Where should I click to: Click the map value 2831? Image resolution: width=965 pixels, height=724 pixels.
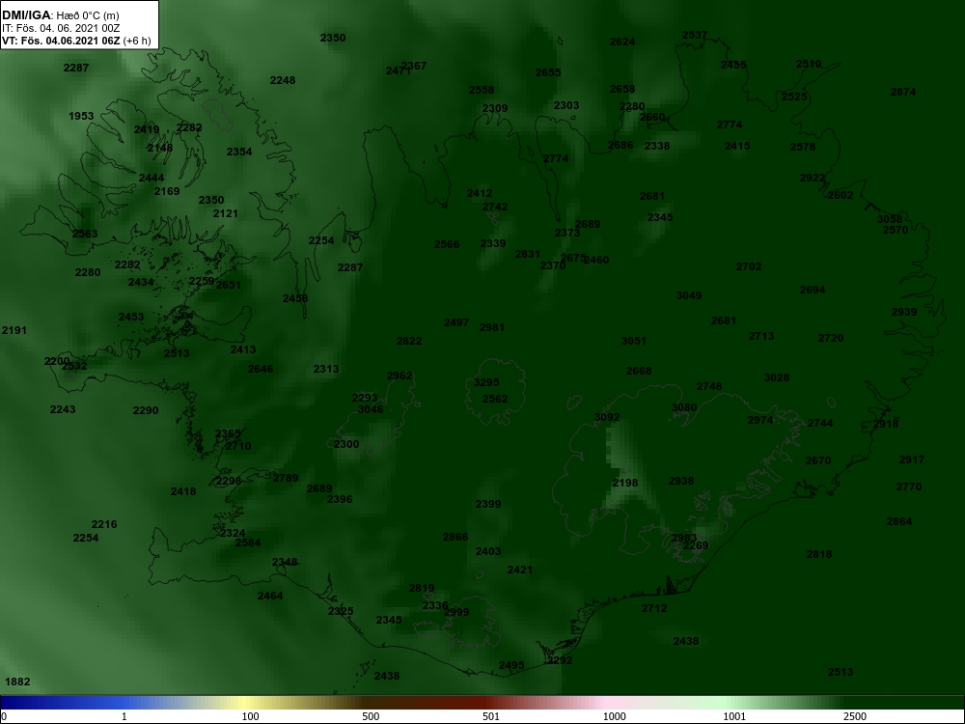(x=528, y=254)
